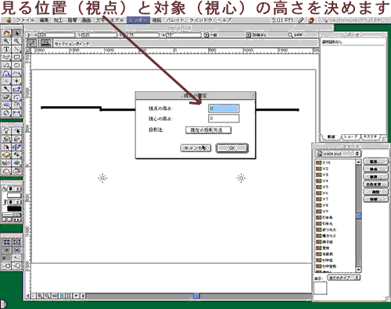Confirm the dialog with OK

(x=232, y=148)
